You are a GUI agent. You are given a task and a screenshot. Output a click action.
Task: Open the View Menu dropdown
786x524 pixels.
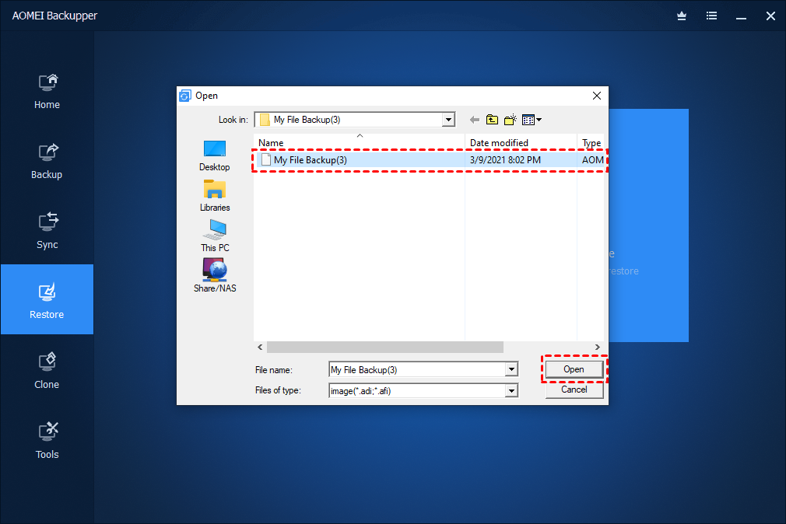pyautogui.click(x=532, y=120)
